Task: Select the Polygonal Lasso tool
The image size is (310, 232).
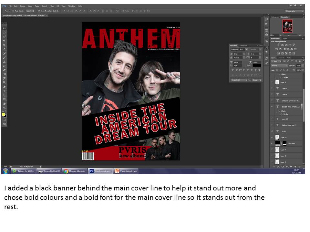Action: [4, 37]
